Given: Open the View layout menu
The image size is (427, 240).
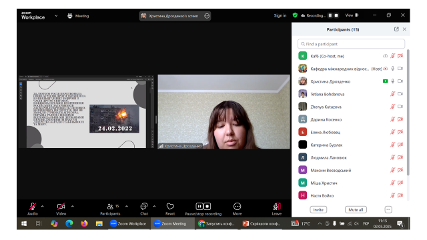Looking at the screenshot, I should [x=352, y=15].
